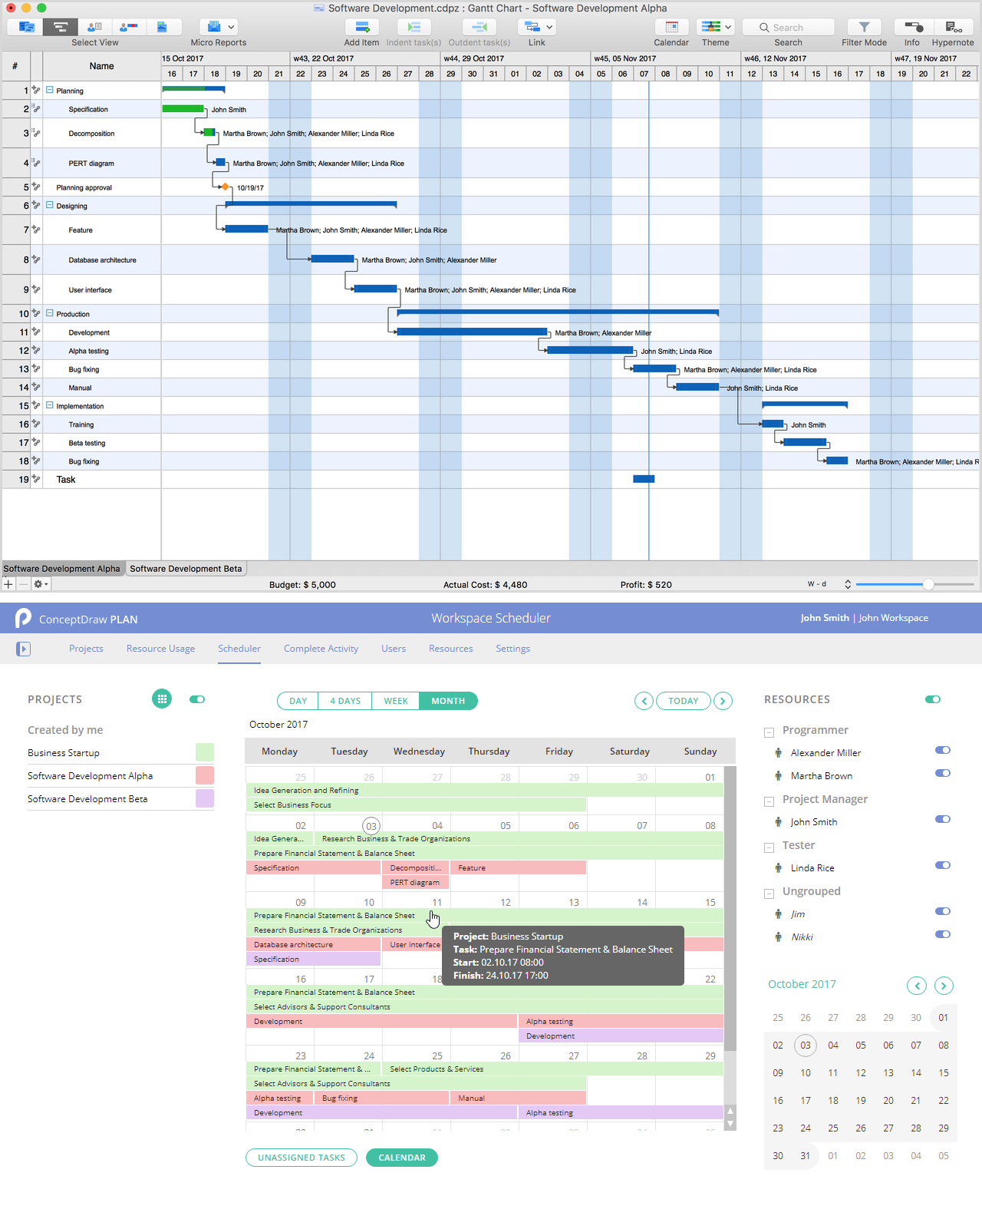Click the remove sheet minus icon

(x=23, y=584)
